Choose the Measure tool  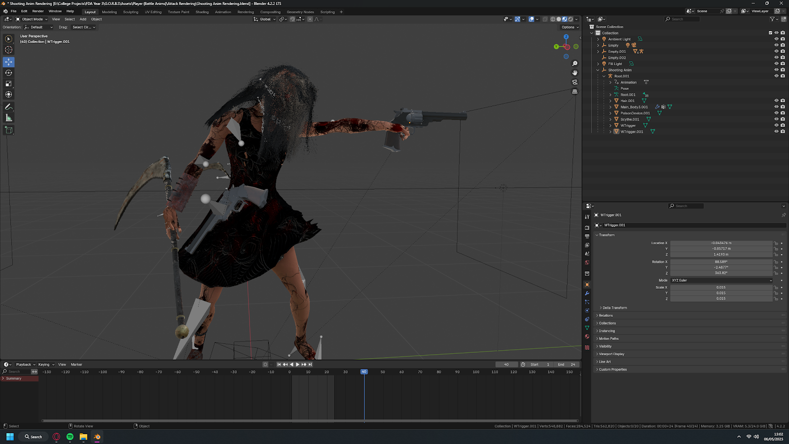(x=8, y=118)
